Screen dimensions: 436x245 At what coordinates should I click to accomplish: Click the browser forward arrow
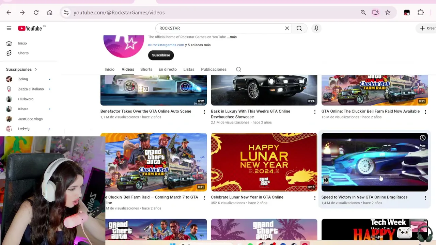[x=22, y=13]
